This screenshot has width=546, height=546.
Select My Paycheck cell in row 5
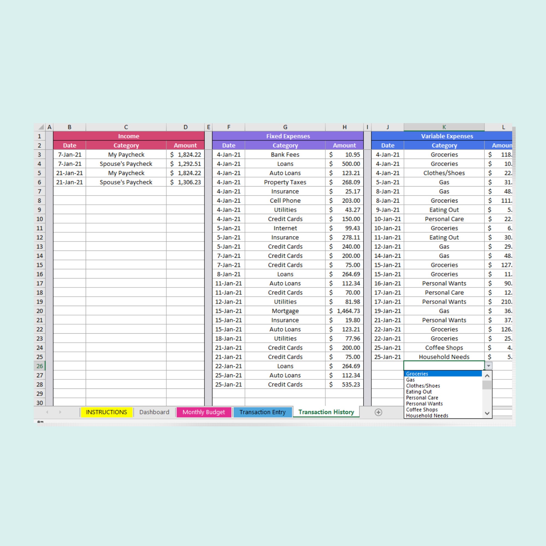click(x=126, y=173)
